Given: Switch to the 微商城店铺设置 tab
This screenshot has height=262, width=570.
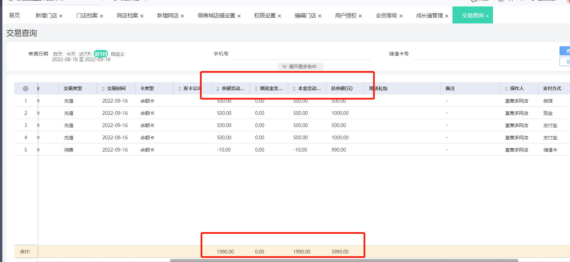Looking at the screenshot, I should click(216, 16).
